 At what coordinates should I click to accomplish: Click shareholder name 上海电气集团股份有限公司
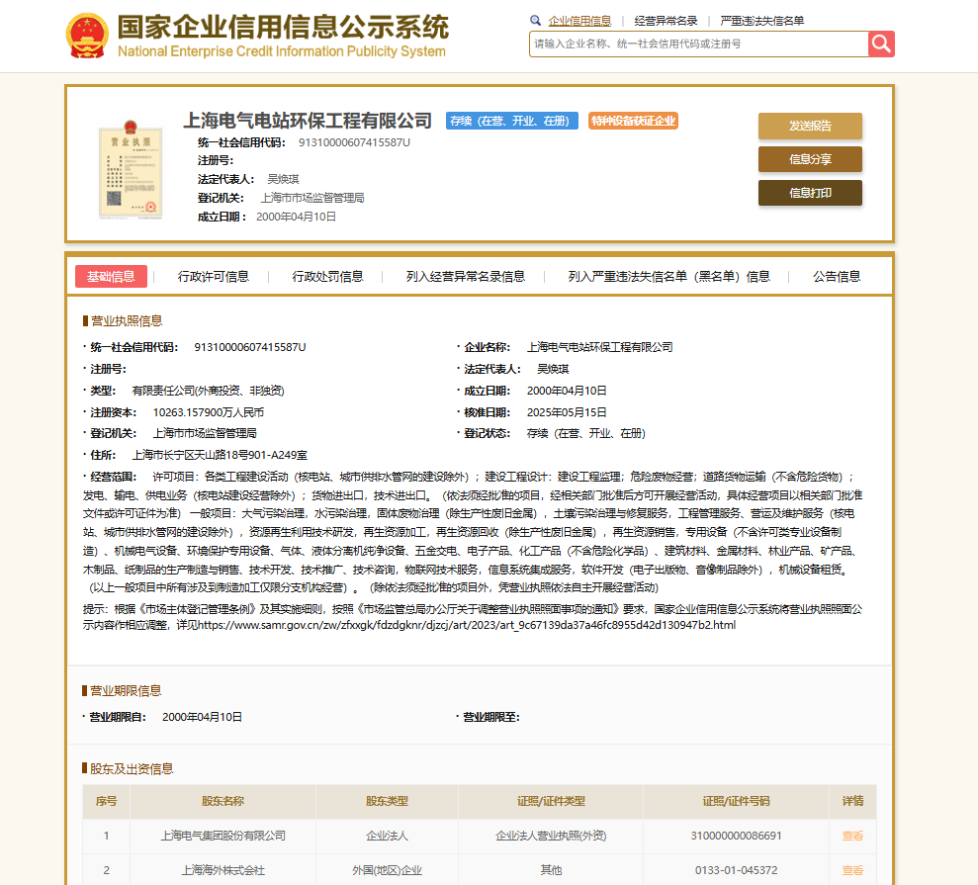222,836
